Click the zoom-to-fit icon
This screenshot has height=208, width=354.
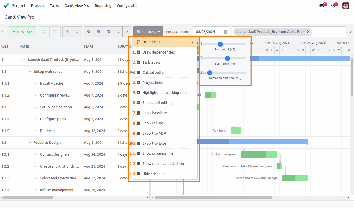pos(109,31)
